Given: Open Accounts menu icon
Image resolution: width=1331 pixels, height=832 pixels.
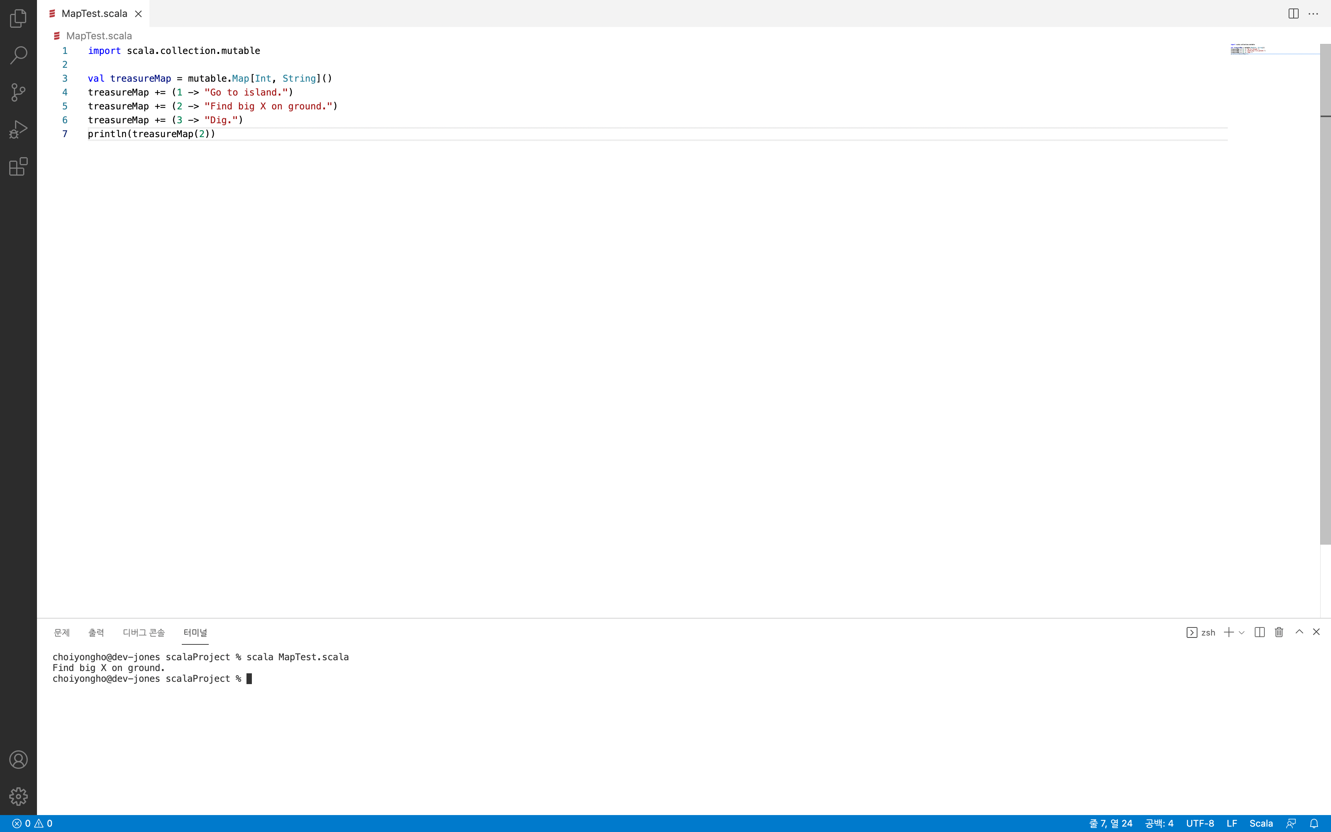Looking at the screenshot, I should click(x=18, y=759).
